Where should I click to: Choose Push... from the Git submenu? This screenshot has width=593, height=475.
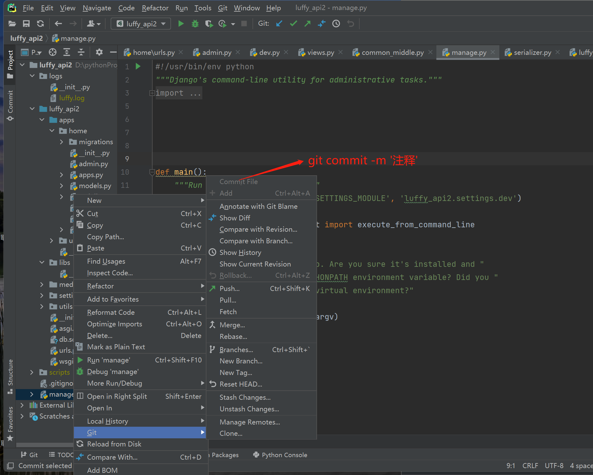(x=229, y=288)
